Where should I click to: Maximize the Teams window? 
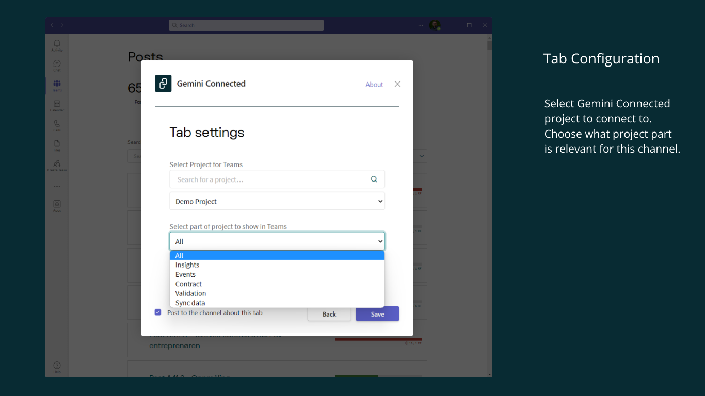(469, 25)
